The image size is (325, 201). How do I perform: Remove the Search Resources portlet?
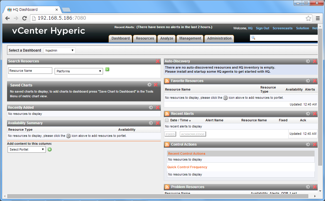158,61
